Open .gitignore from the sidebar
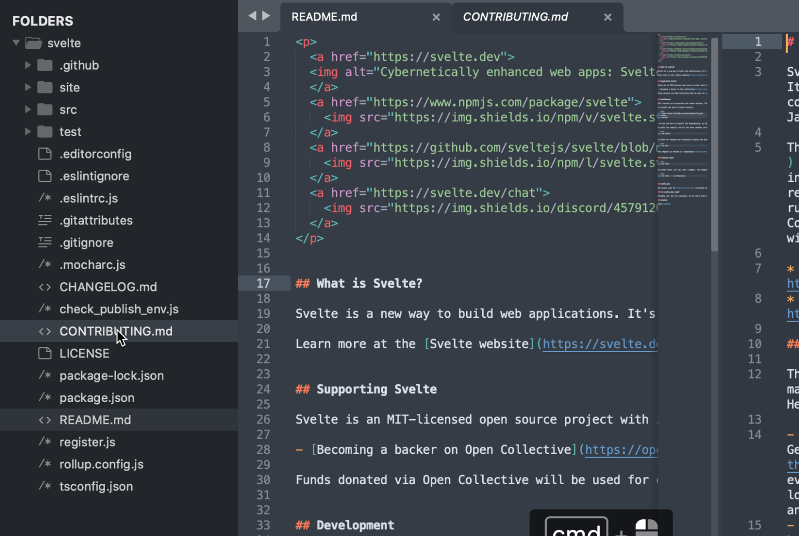 86,243
